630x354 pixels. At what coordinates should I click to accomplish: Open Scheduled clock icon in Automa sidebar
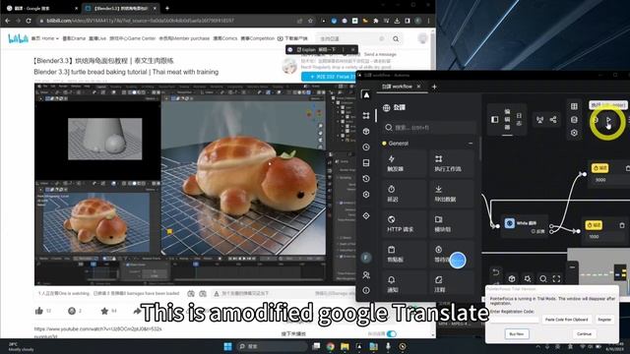pyautogui.click(x=366, y=147)
